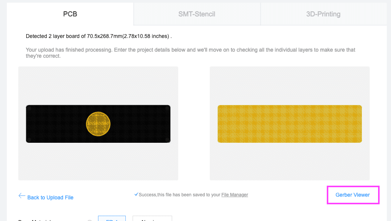Click the empty area above the yellow board preview
The width and height of the screenshot is (391, 221).
point(290,86)
